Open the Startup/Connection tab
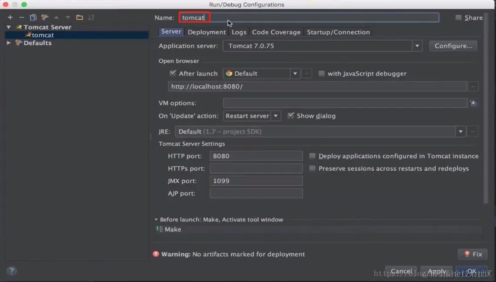 [338, 32]
